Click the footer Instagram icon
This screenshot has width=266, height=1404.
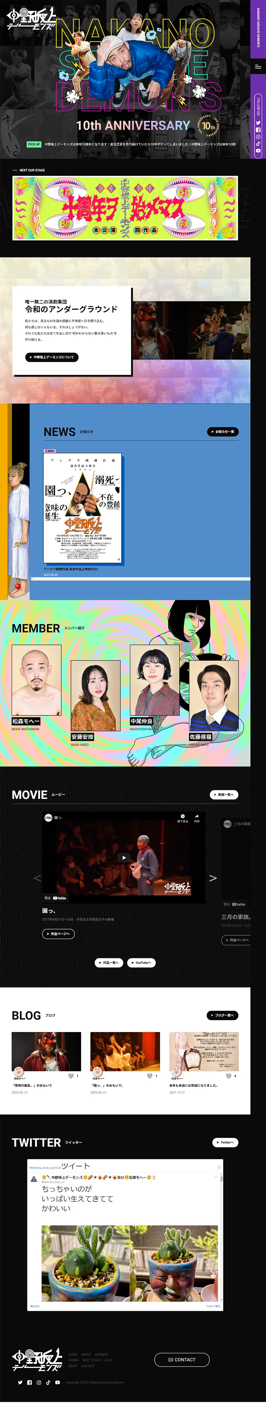39,1382
